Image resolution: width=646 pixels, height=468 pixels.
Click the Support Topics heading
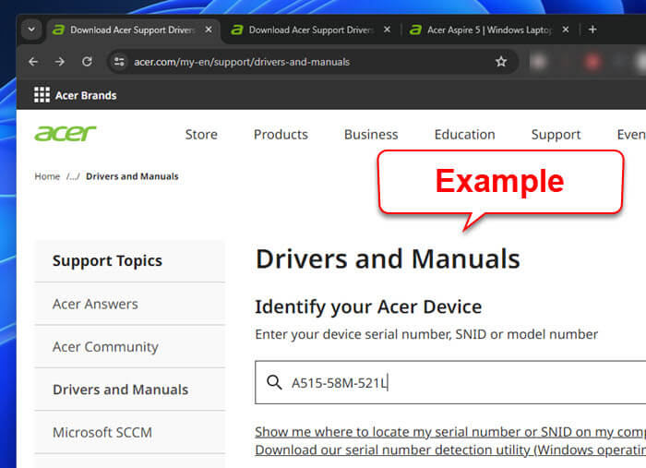[107, 261]
